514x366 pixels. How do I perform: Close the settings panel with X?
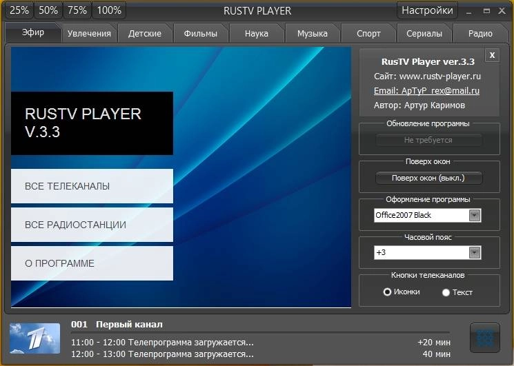(x=492, y=55)
